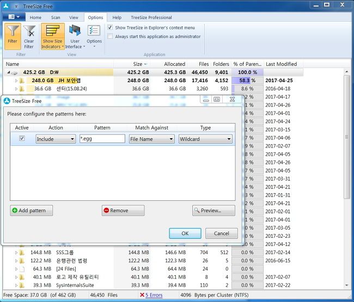Enable Always start as administrator checkbox

(110, 36)
